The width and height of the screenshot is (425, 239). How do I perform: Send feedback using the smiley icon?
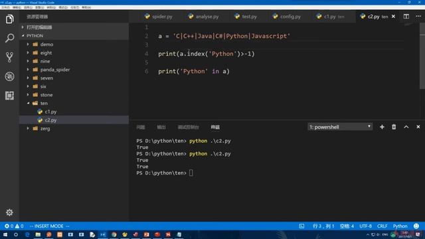coord(416,226)
